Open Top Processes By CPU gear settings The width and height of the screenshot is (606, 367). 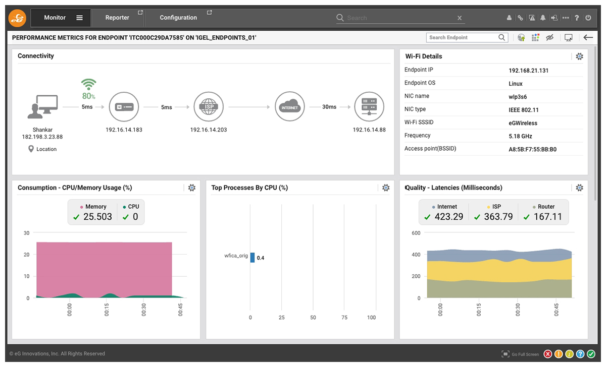386,188
